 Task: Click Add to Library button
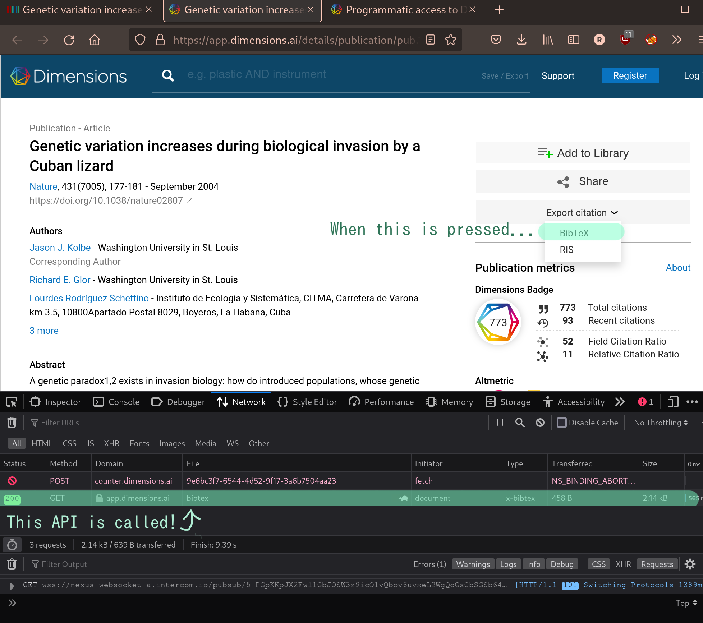click(583, 153)
